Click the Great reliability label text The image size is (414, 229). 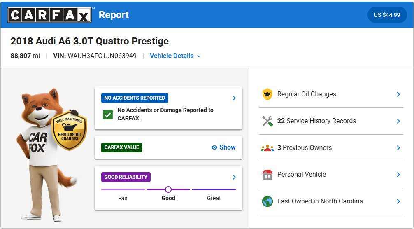pyautogui.click(x=214, y=198)
